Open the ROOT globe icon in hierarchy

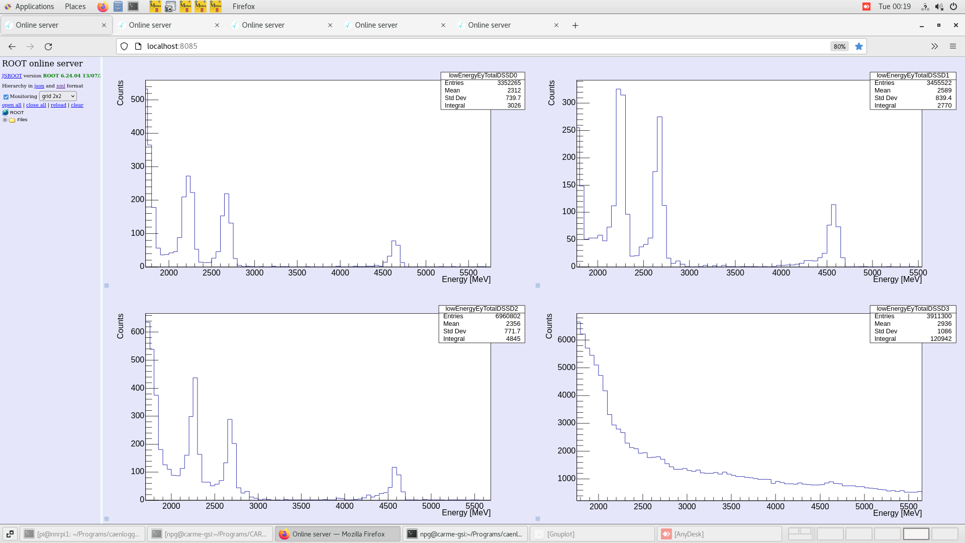(6, 113)
